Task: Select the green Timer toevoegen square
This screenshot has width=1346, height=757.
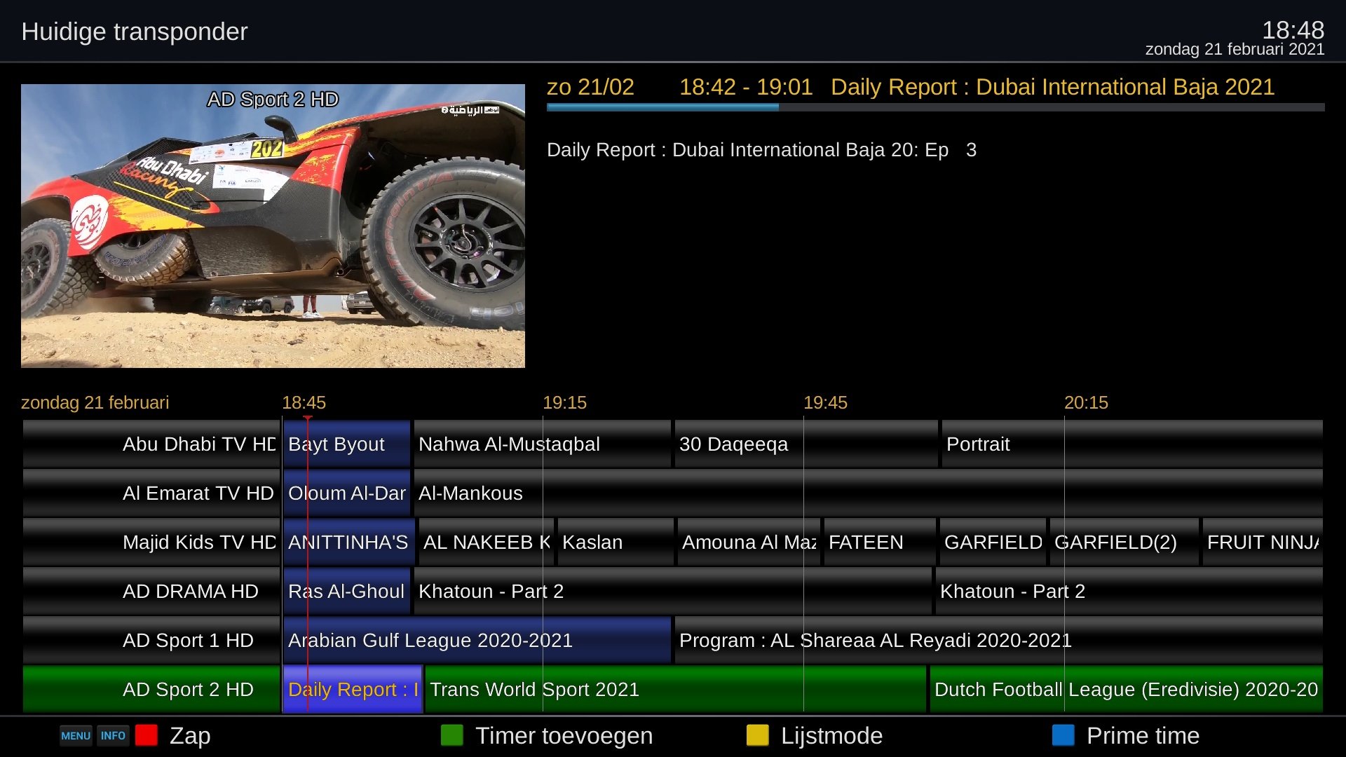Action: click(x=452, y=735)
